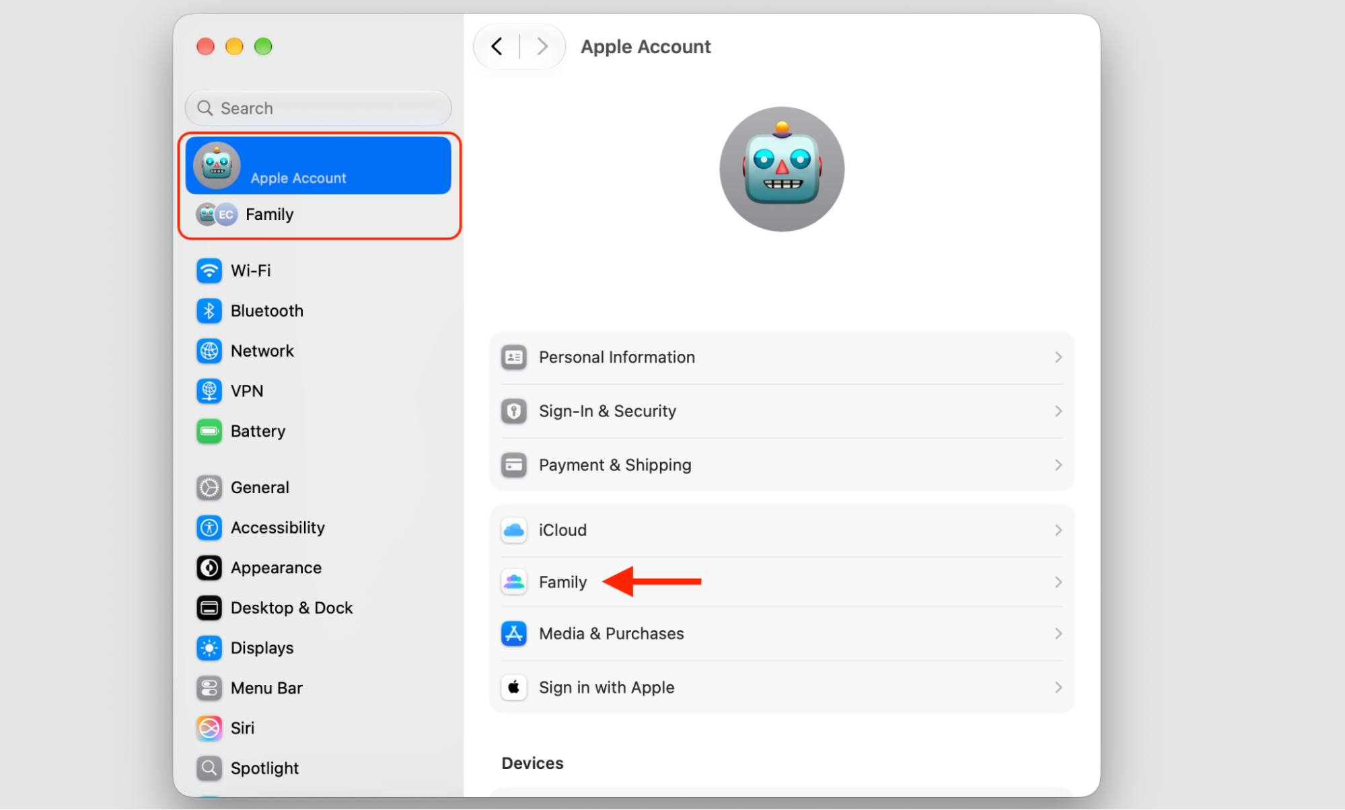The image size is (1345, 810).
Task: Click the large robot profile picture
Action: (782, 170)
